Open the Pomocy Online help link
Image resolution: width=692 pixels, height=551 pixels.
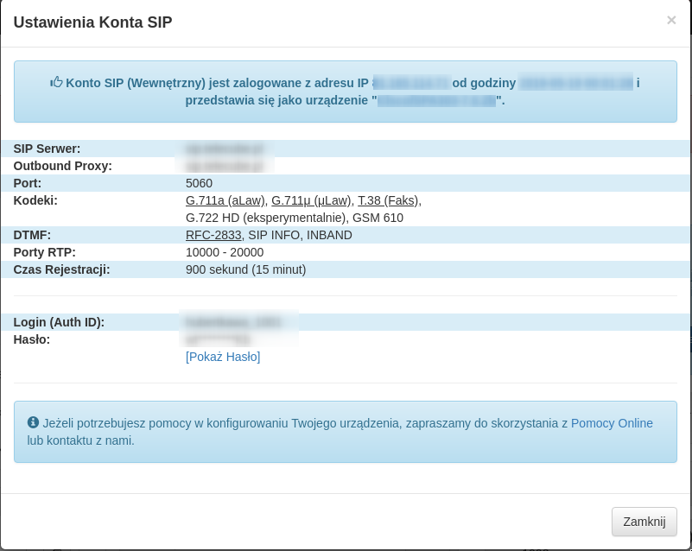pyautogui.click(x=612, y=423)
